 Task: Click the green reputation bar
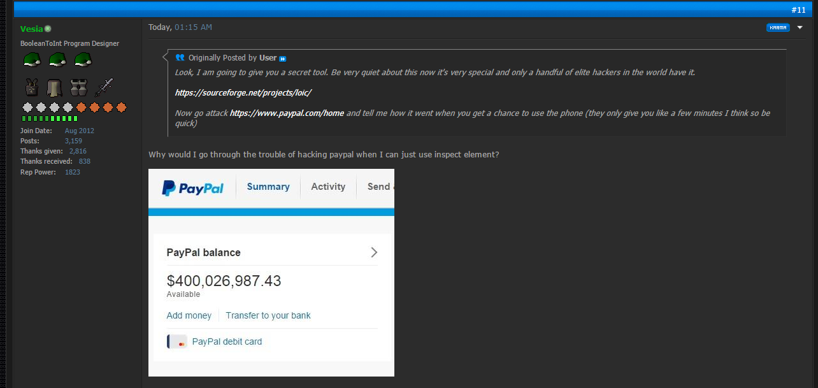pos(50,119)
